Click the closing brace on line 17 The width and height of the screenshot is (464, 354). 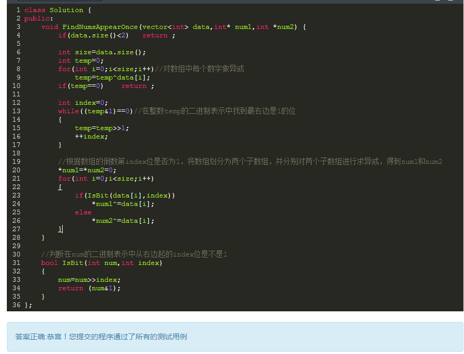(x=60, y=145)
